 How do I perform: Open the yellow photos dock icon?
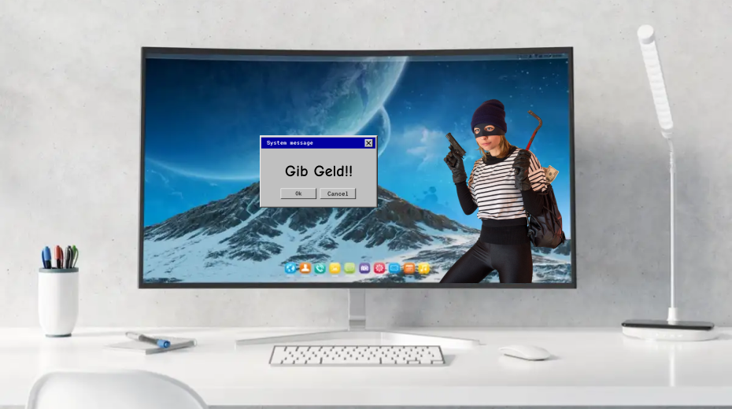pos(335,268)
